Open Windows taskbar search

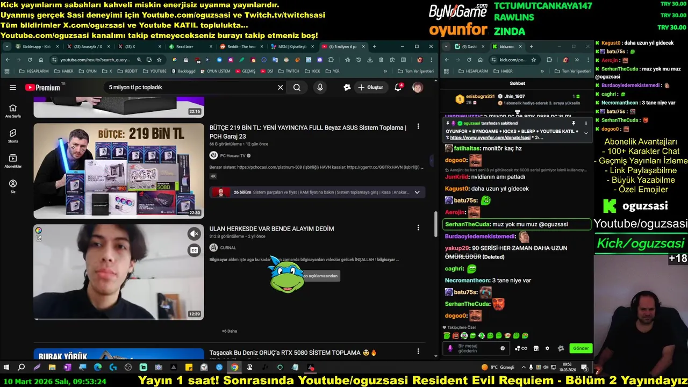pos(21,368)
